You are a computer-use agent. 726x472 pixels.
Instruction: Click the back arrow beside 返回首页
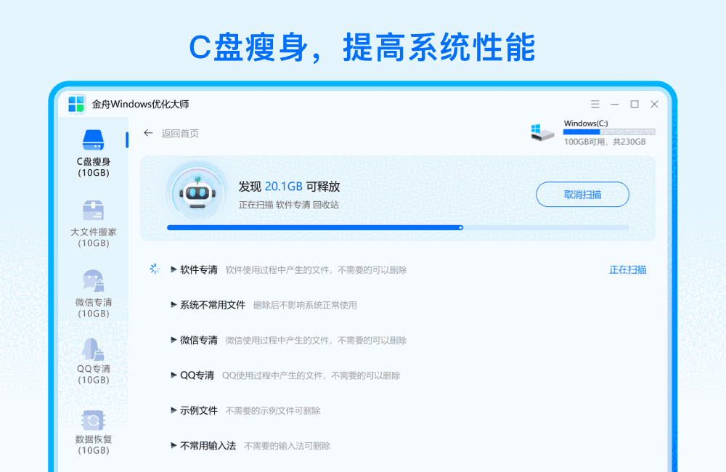(x=148, y=133)
